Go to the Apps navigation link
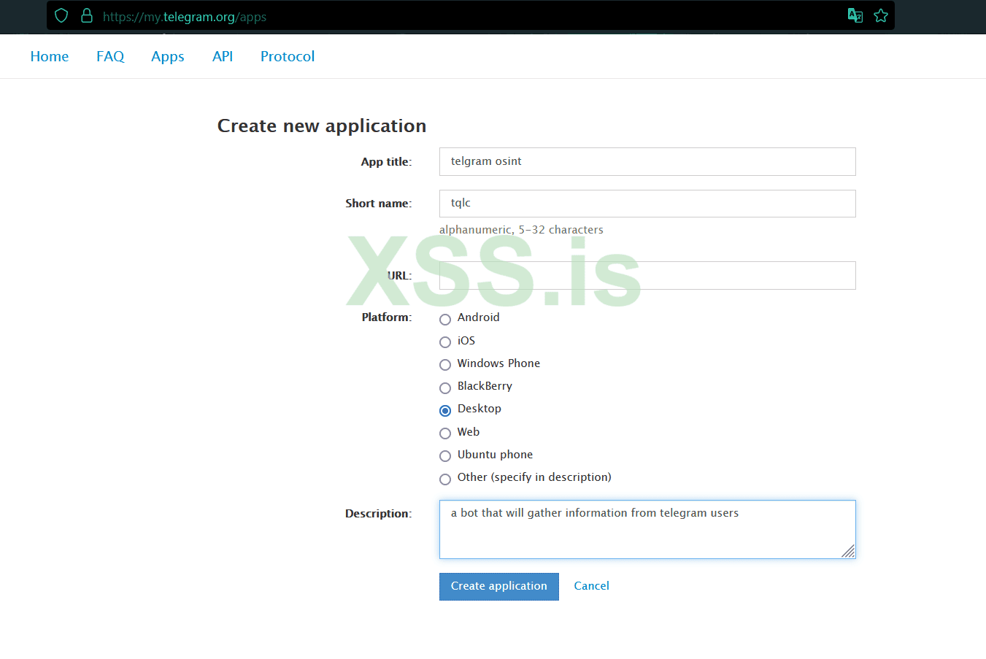This screenshot has width=986, height=659. (x=168, y=57)
